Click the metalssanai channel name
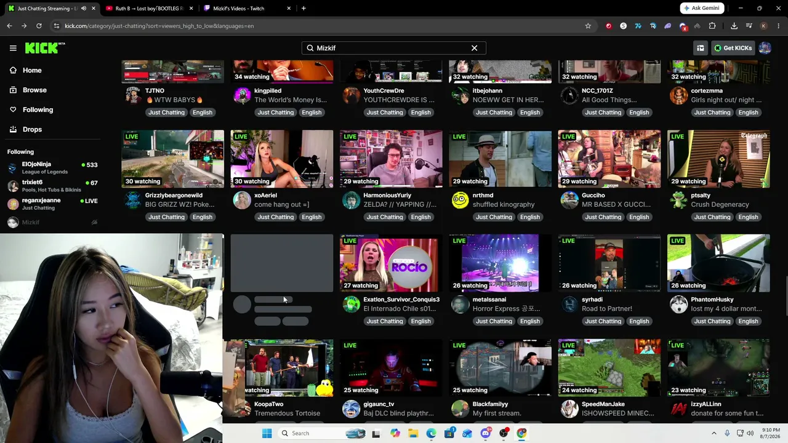This screenshot has height=443, width=788. click(x=489, y=300)
